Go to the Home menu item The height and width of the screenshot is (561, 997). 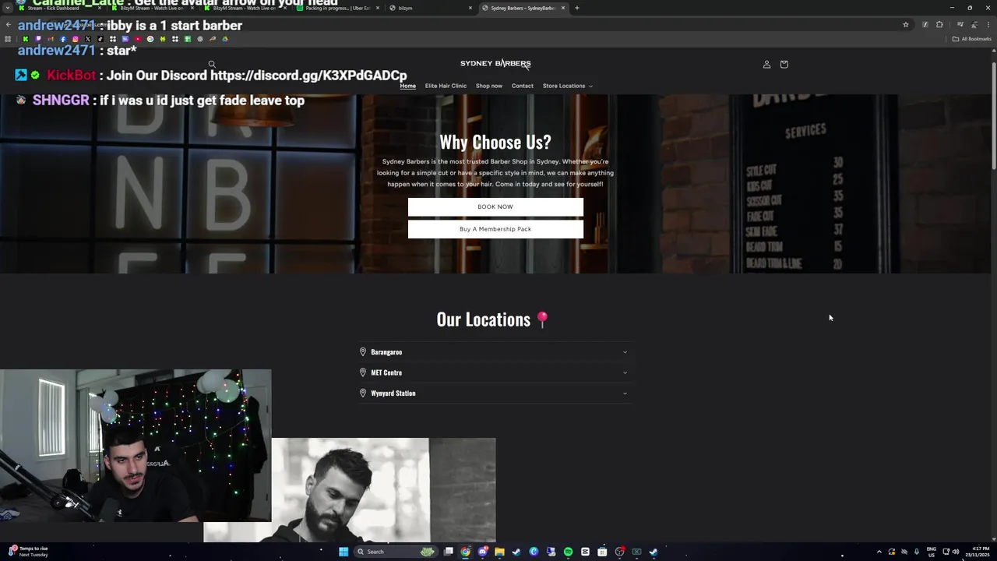click(408, 86)
